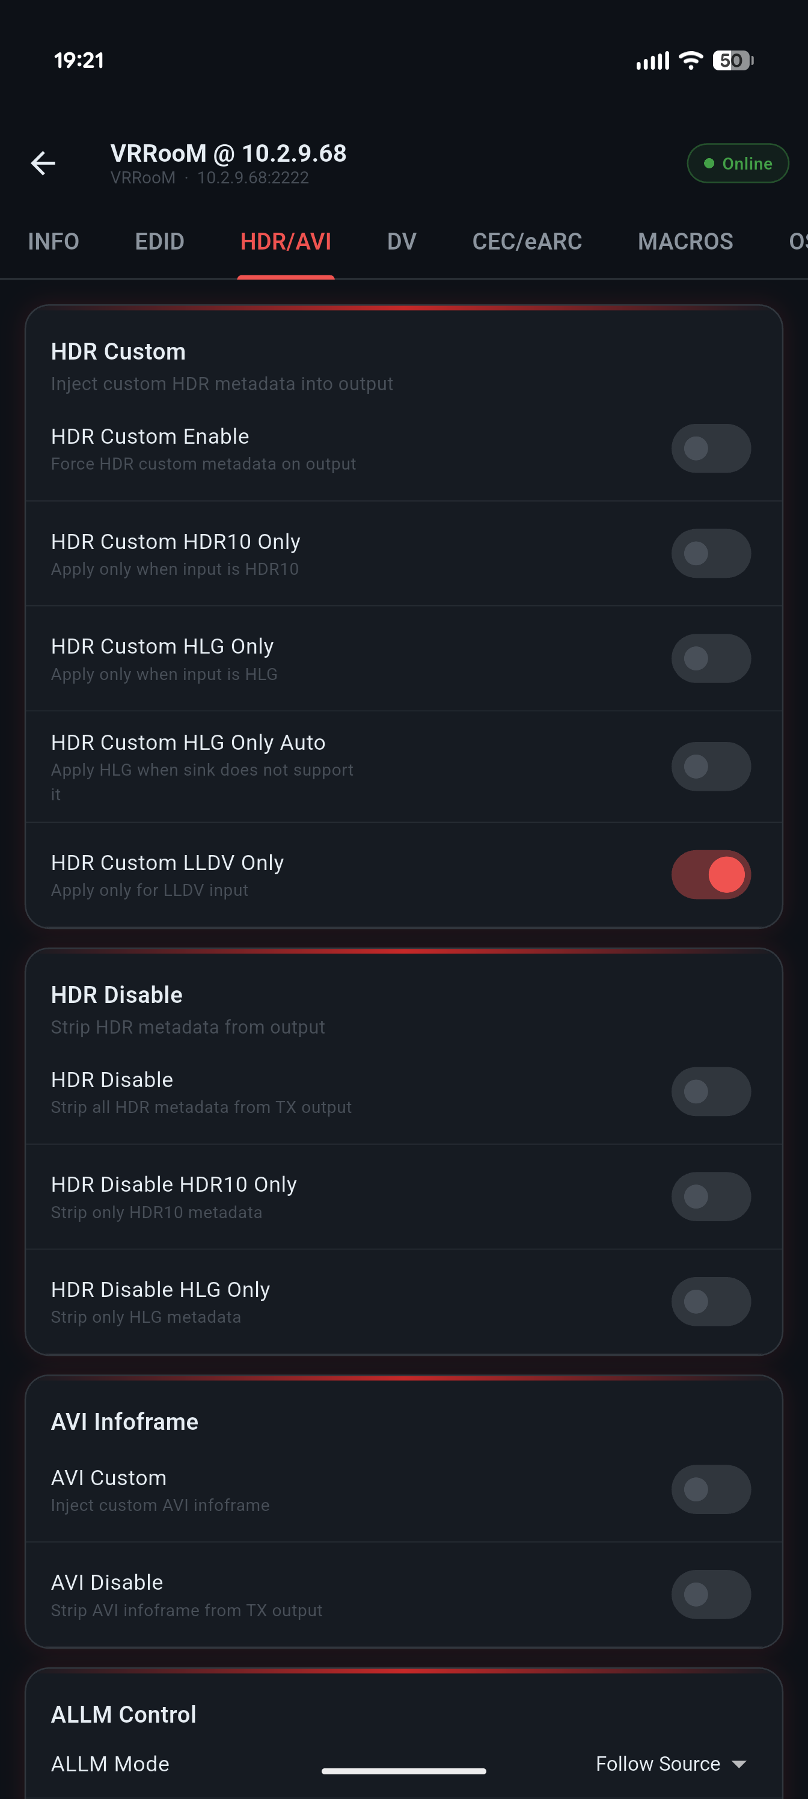Open the EDID tab
808x1799 pixels.
[159, 242]
